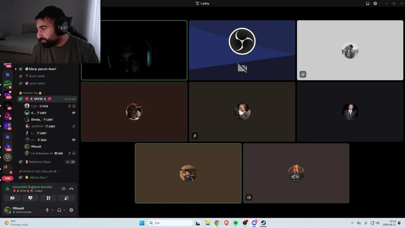Screen dimensions: 405x228
Task: Launch Brave browser from taskbar
Action: tap(226, 223)
